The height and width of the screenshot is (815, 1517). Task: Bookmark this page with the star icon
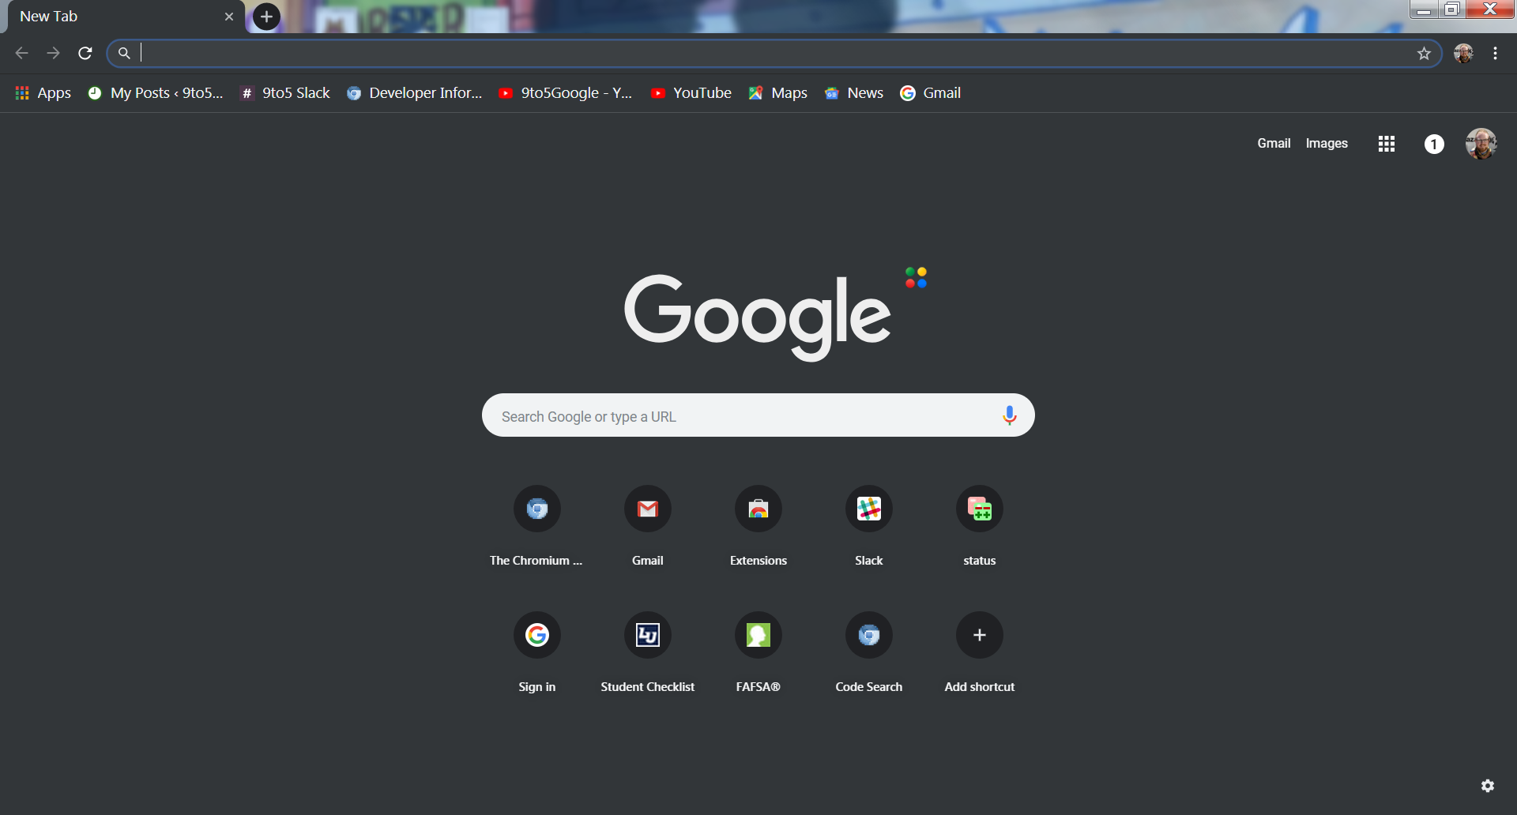click(x=1424, y=54)
